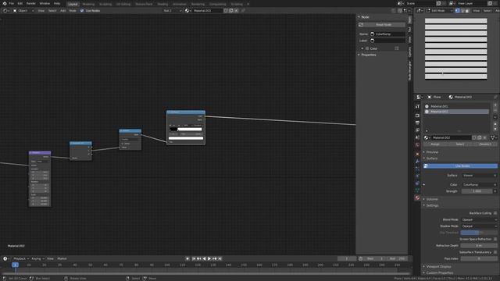Open the Blend Mode dropdown
The image size is (500, 281).
(479, 220)
